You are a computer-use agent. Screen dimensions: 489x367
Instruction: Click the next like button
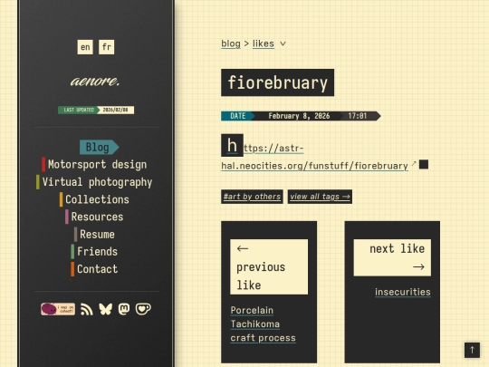392,257
